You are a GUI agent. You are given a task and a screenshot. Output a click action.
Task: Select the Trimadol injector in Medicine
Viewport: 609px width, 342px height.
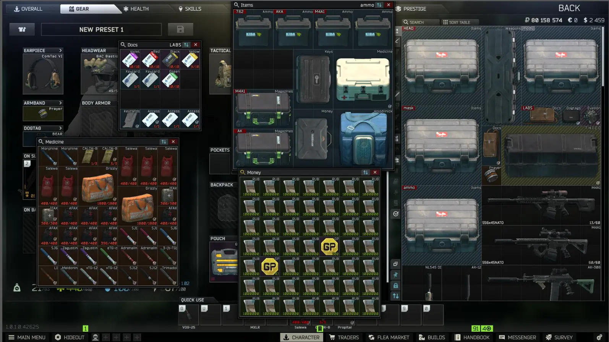[167, 275]
